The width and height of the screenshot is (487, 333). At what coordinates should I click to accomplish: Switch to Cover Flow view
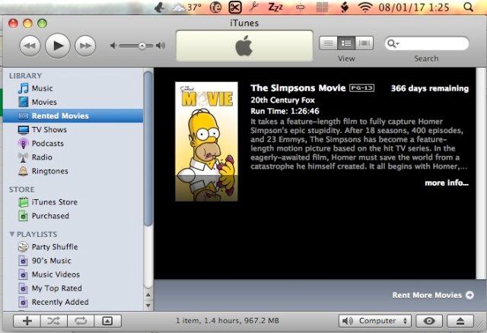(365, 43)
